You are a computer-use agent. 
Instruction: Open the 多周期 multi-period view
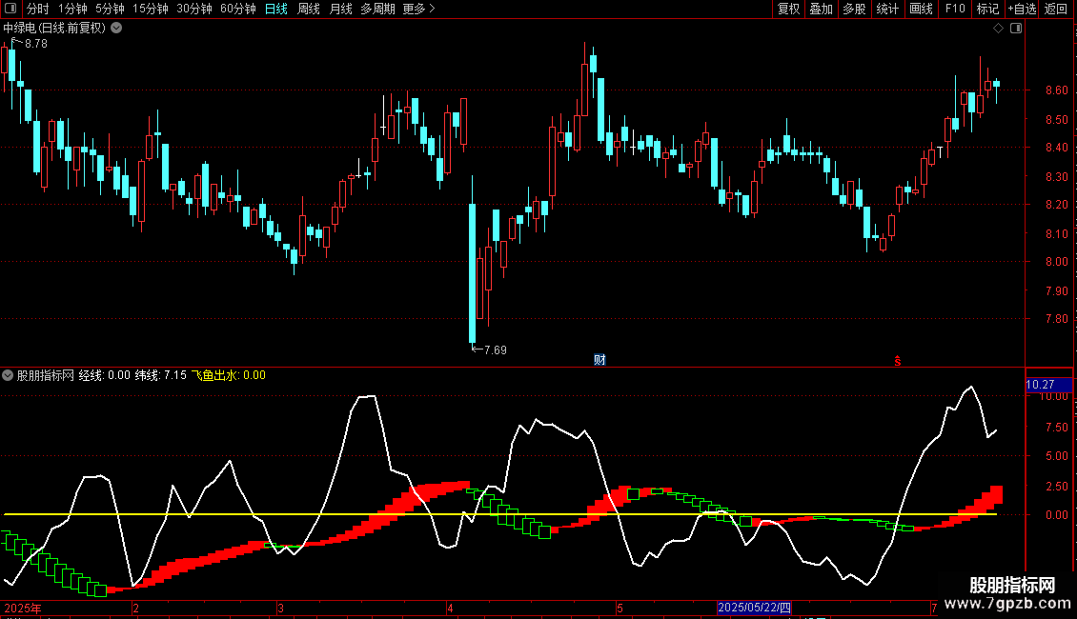point(377,9)
